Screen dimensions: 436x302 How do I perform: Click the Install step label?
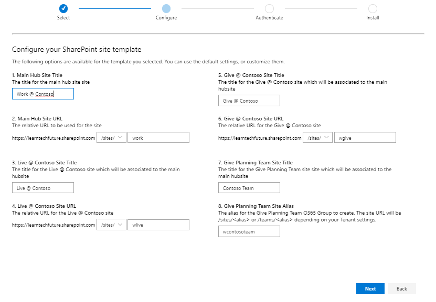pyautogui.click(x=373, y=18)
